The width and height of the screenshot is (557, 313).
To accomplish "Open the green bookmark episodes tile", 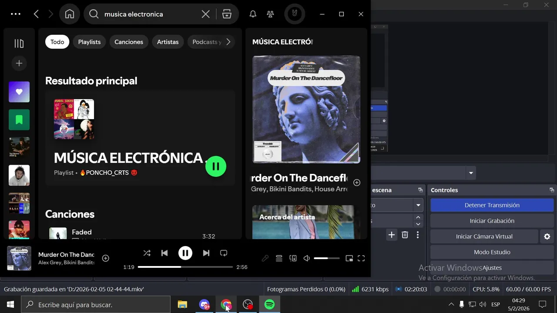I will [19, 120].
